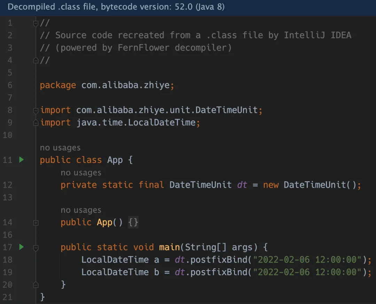Click the date string literal on line 18
Image resolution: width=376 pixels, height=304 pixels.
(307, 260)
